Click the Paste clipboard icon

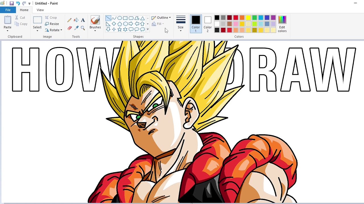[8, 20]
